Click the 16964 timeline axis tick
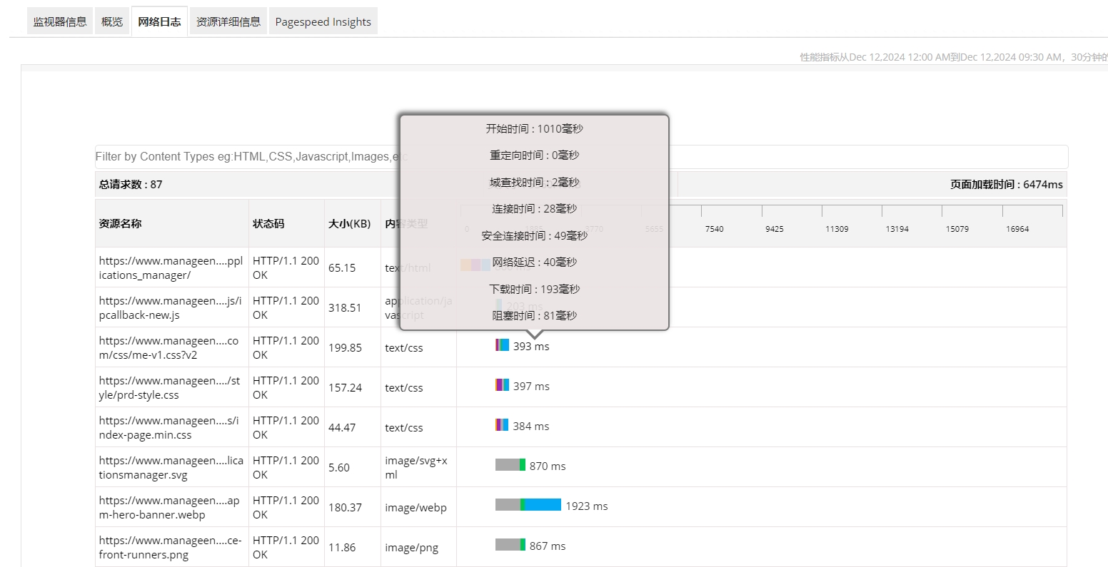The width and height of the screenshot is (1108, 567). (x=1017, y=229)
